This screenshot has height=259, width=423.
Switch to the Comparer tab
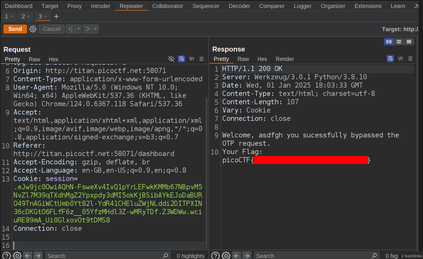pyautogui.click(x=272, y=6)
